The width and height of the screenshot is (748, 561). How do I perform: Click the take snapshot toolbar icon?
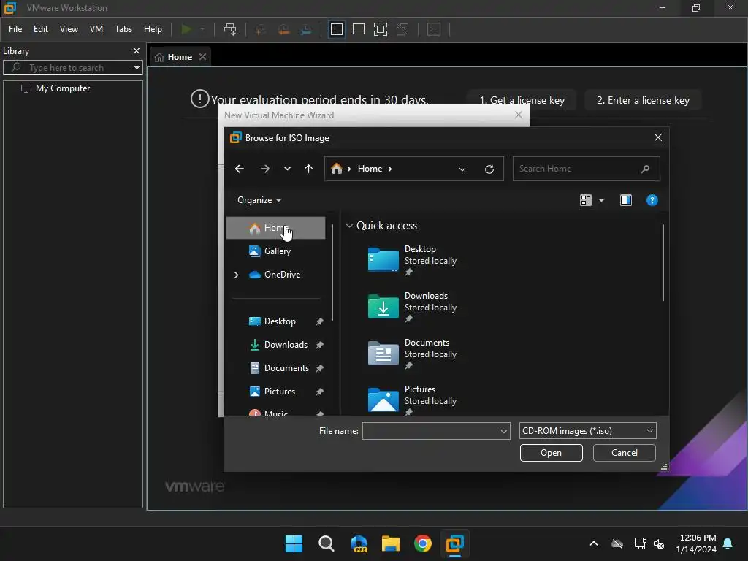coord(261,29)
